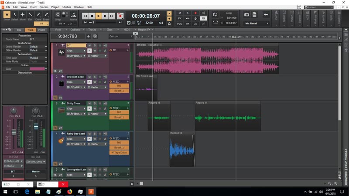This screenshot has width=349, height=196.
Task: Click the Fast Forward transport button
Action: [x=112, y=16]
